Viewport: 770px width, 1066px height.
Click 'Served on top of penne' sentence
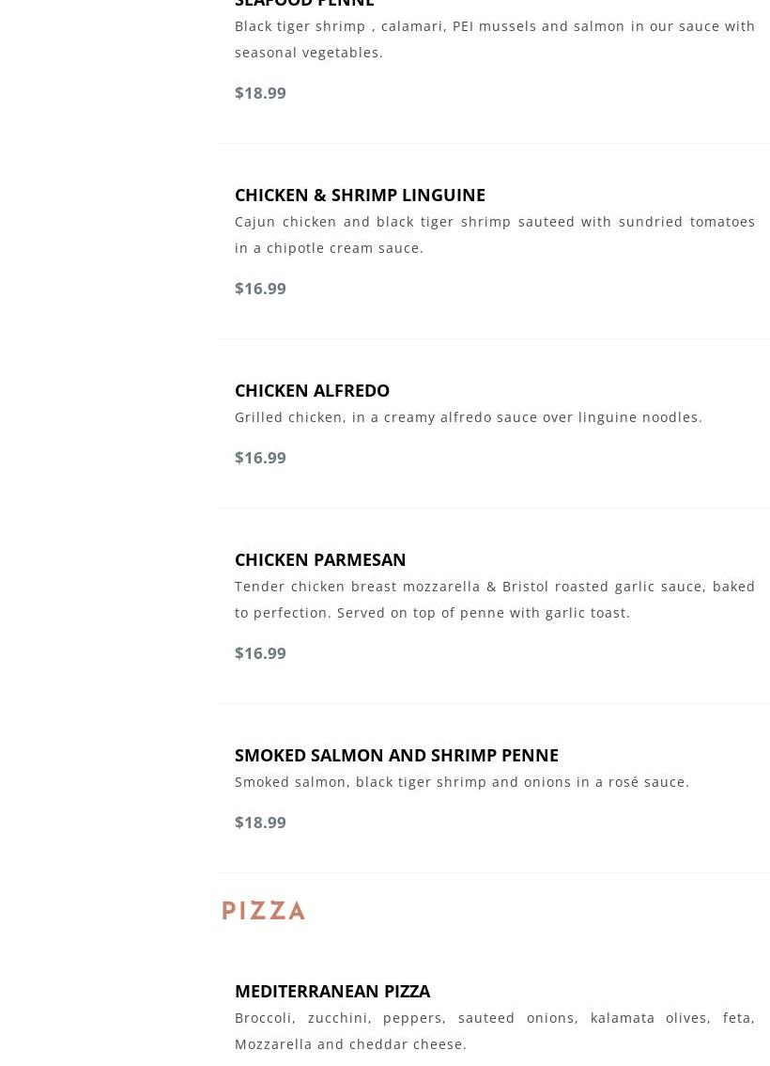pyautogui.click(x=483, y=613)
